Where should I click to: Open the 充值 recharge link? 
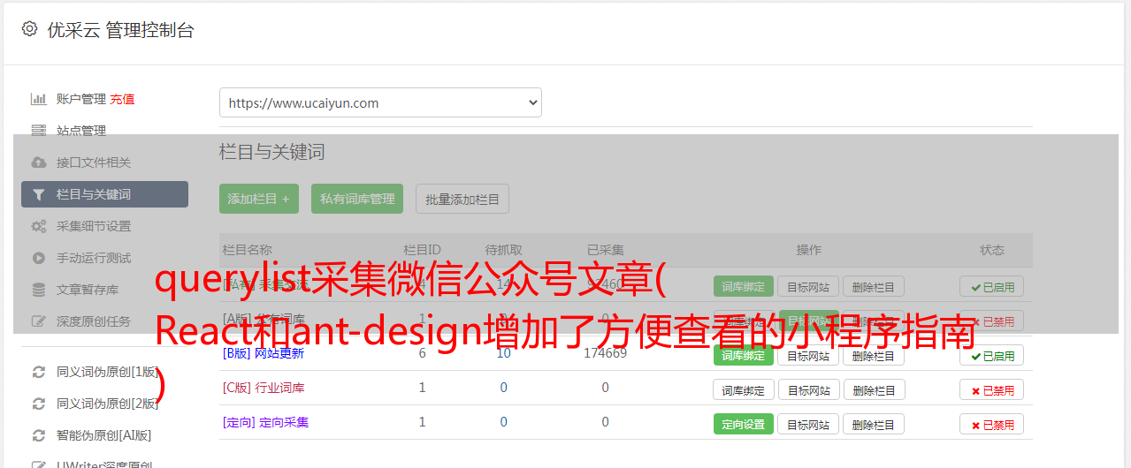point(123,99)
